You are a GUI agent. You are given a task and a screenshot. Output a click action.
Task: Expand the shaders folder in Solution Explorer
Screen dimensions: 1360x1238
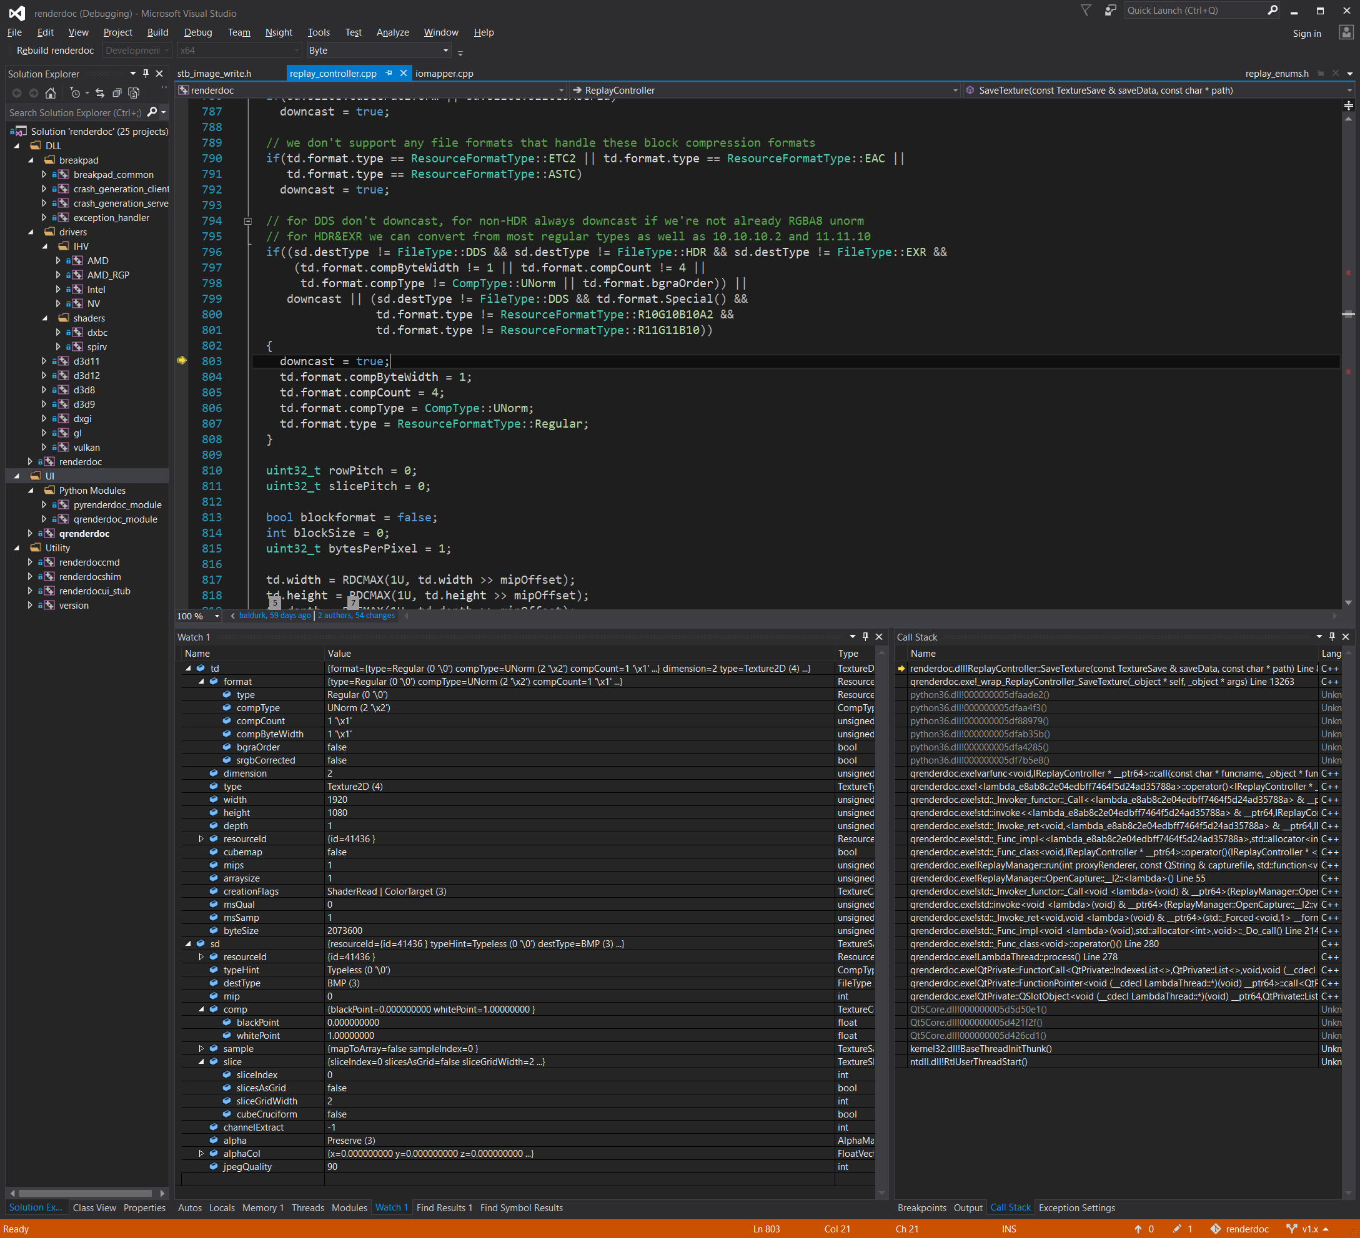tap(44, 318)
